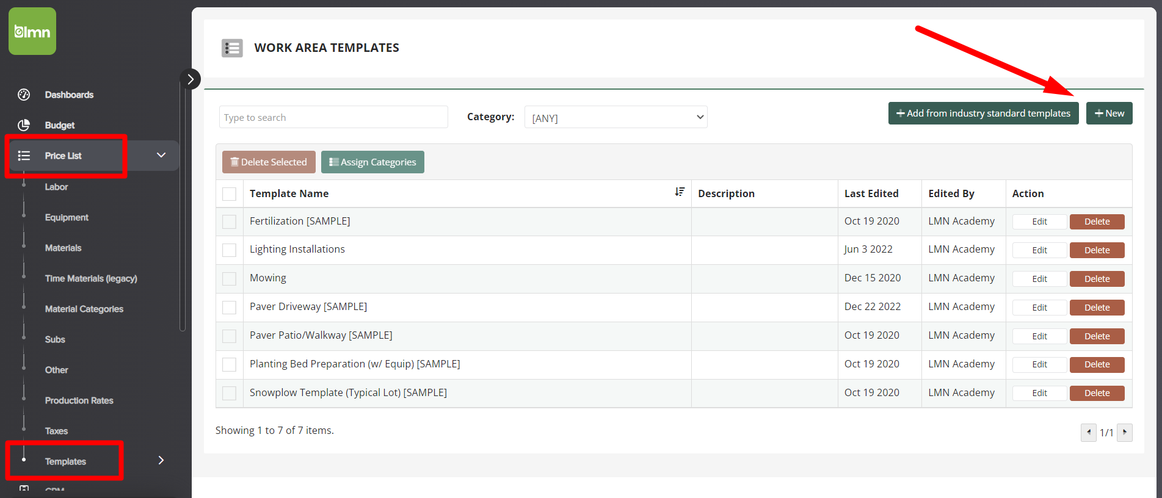Check the Lighting Installations row checkbox
This screenshot has height=498, width=1162.
[x=229, y=250]
